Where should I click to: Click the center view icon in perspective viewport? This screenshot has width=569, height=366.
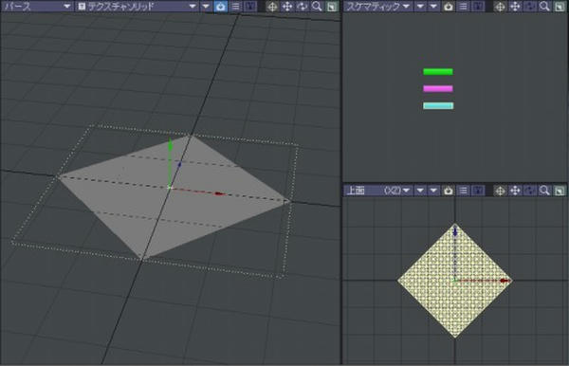272,7
